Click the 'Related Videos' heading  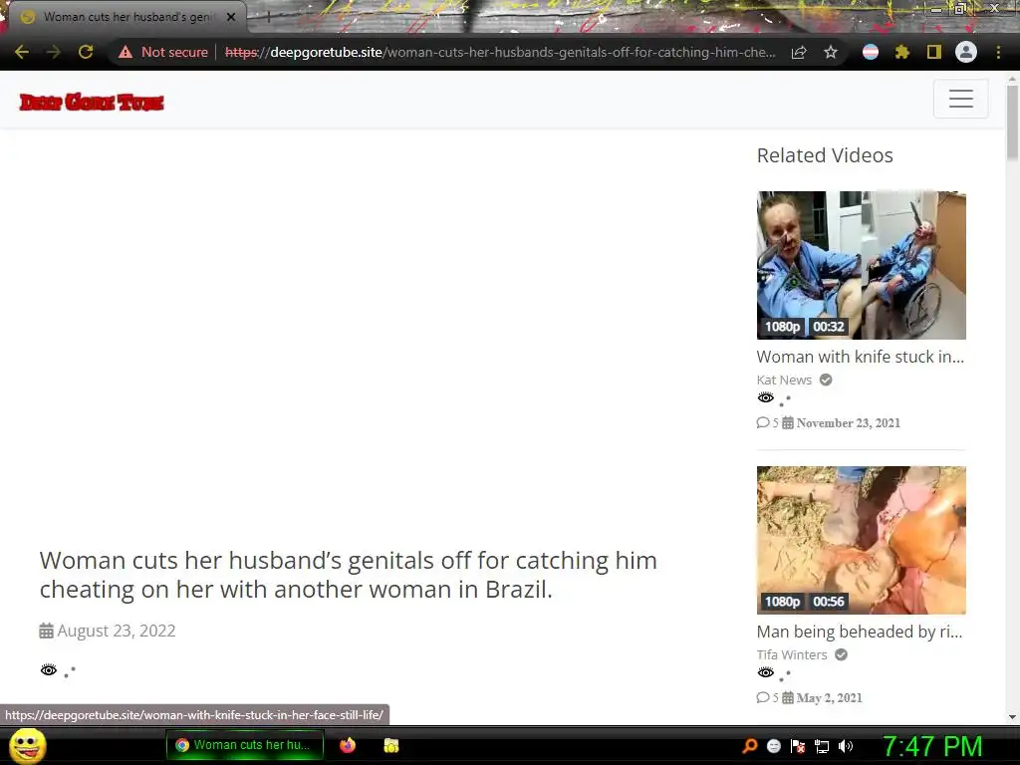[825, 155]
